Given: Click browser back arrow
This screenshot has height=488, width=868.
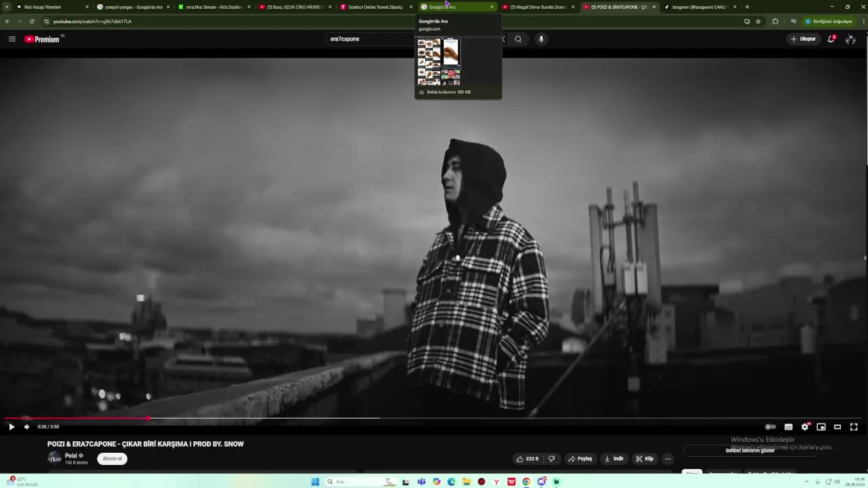Looking at the screenshot, I should [7, 21].
